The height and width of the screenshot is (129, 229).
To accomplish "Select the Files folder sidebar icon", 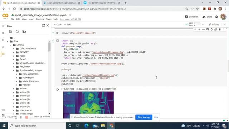I will pos(3,54).
